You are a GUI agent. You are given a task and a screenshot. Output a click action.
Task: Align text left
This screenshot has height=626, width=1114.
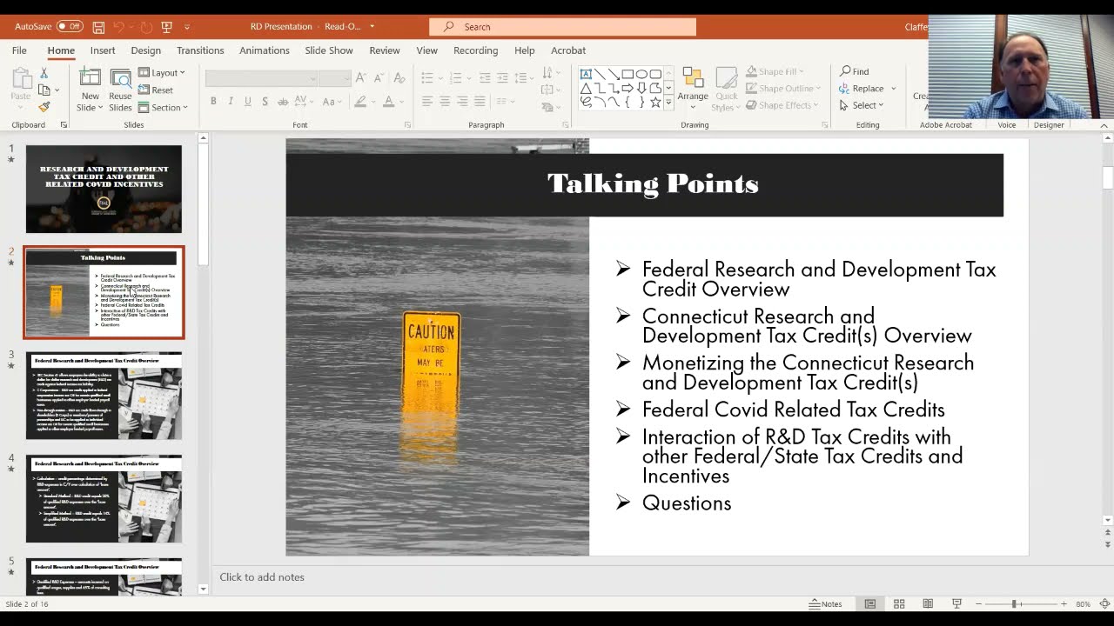coord(427,102)
